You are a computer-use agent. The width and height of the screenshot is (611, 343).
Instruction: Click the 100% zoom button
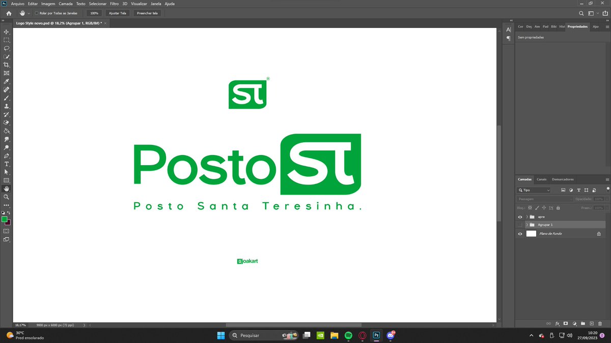click(x=94, y=13)
